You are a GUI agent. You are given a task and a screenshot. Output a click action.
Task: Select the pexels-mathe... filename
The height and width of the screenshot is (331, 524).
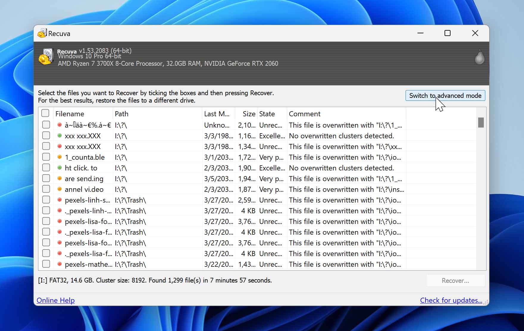tap(89, 264)
